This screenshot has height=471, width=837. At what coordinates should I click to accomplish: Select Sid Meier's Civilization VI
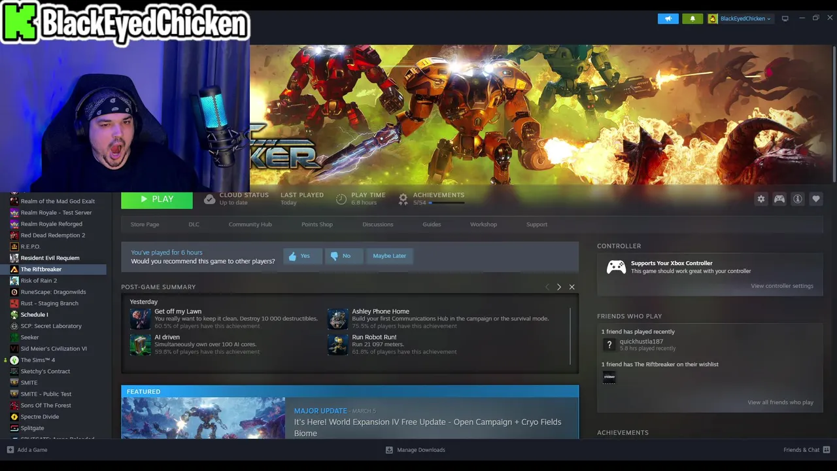[x=53, y=349]
